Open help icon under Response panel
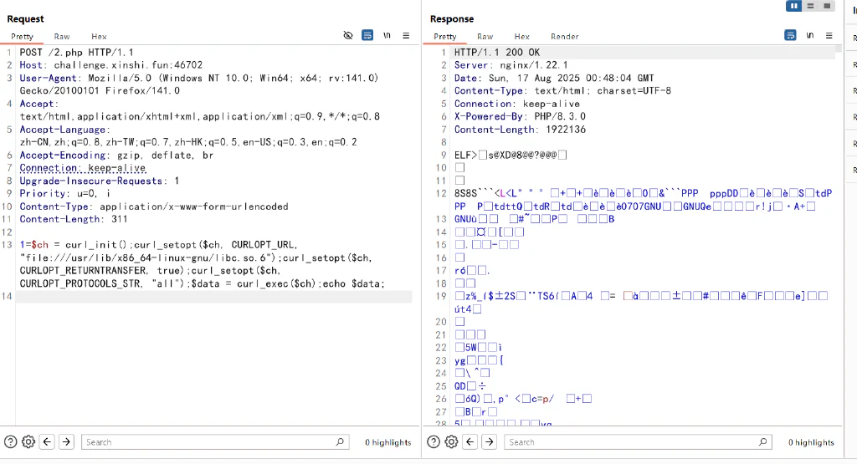 tap(434, 441)
